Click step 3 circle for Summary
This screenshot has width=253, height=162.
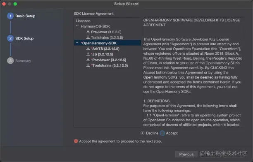(x=10, y=61)
